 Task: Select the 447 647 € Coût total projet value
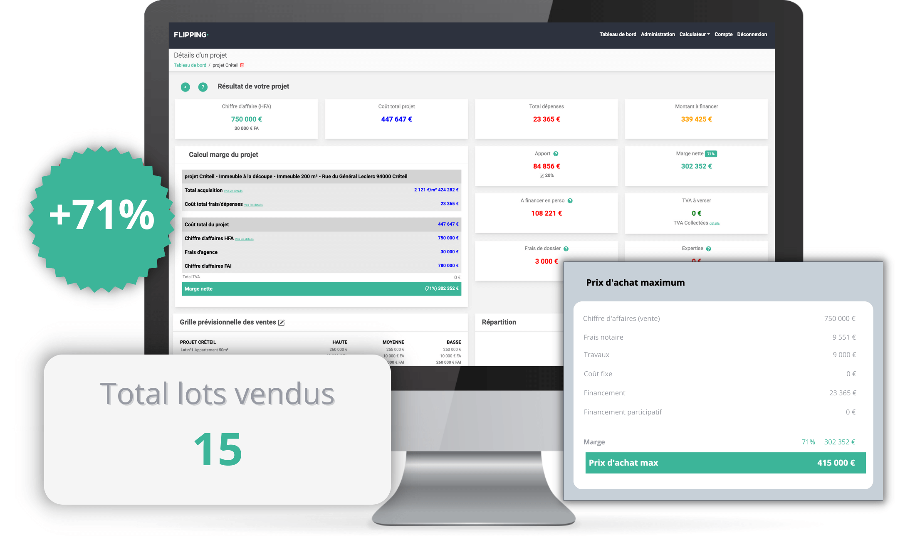click(x=396, y=119)
